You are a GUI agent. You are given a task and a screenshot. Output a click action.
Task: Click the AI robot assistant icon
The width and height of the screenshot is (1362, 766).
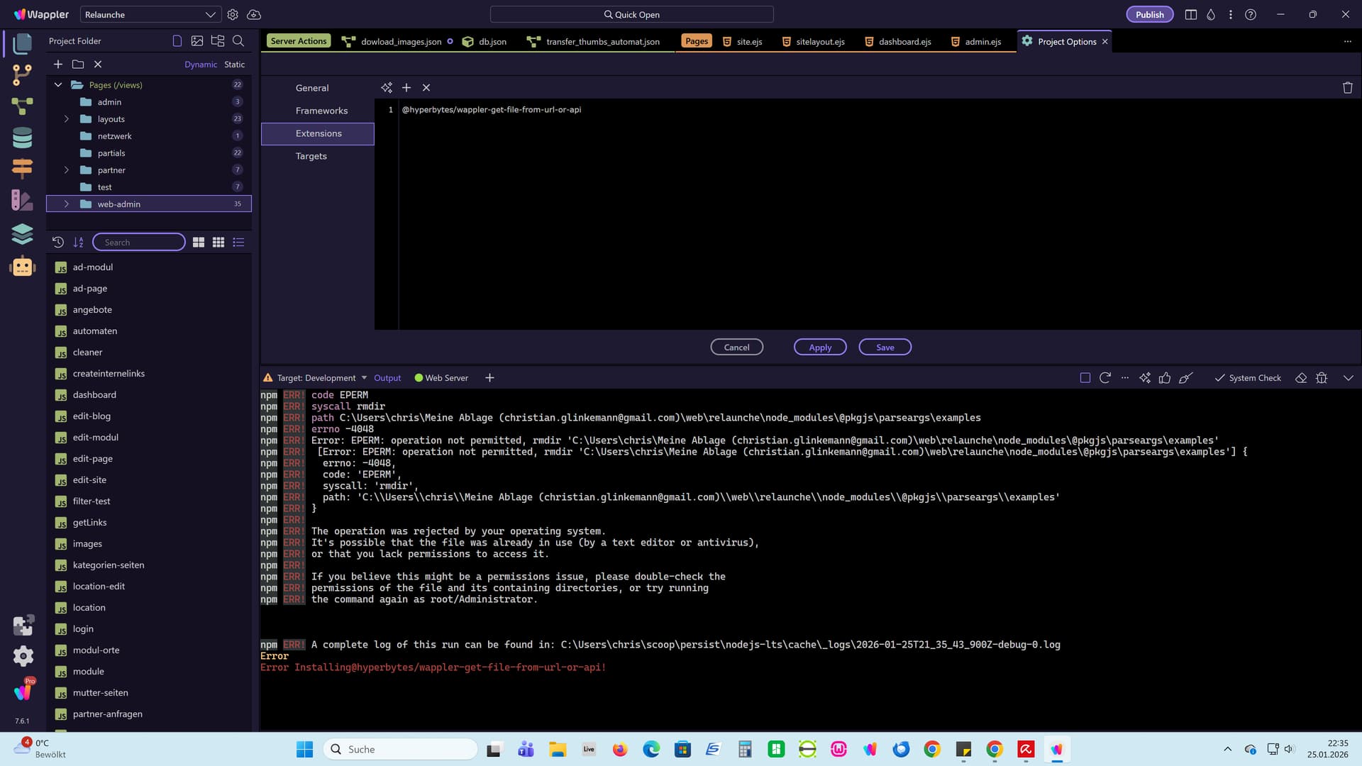[x=22, y=267]
